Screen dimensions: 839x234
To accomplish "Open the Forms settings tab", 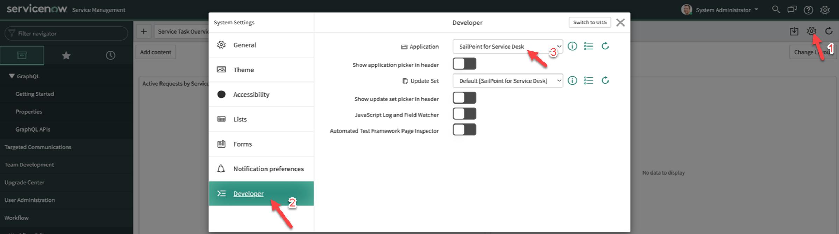I will pyautogui.click(x=261, y=144).
